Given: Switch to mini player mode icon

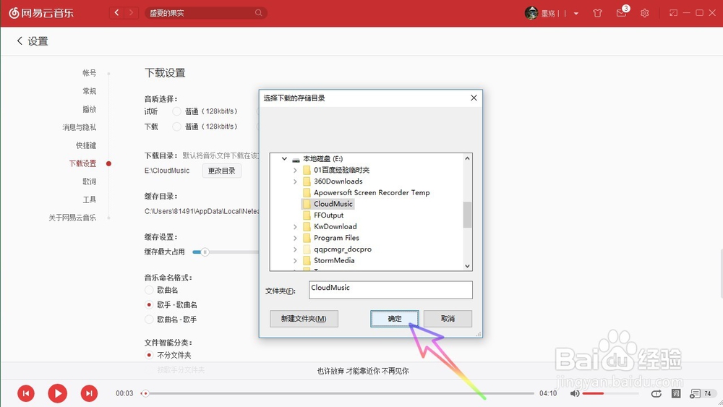Looking at the screenshot, I should coord(674,13).
